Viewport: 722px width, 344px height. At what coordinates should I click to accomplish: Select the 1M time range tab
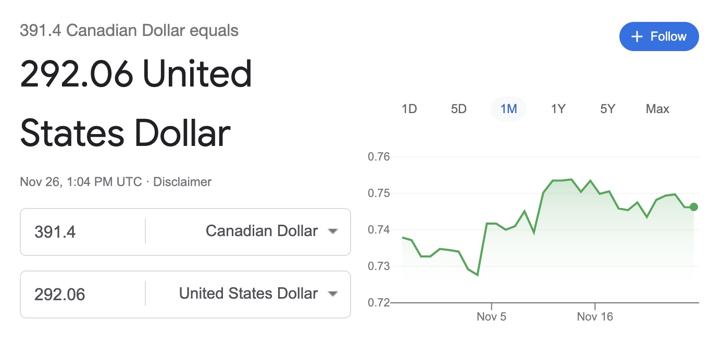click(x=508, y=109)
